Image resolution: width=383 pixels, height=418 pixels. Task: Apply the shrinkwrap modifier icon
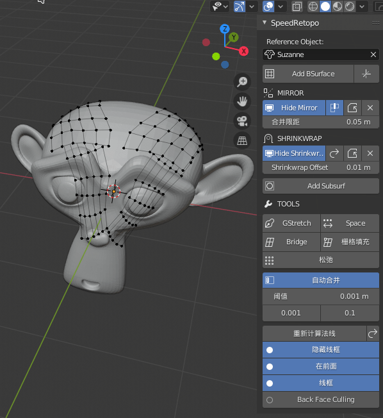pyautogui.click(x=352, y=153)
